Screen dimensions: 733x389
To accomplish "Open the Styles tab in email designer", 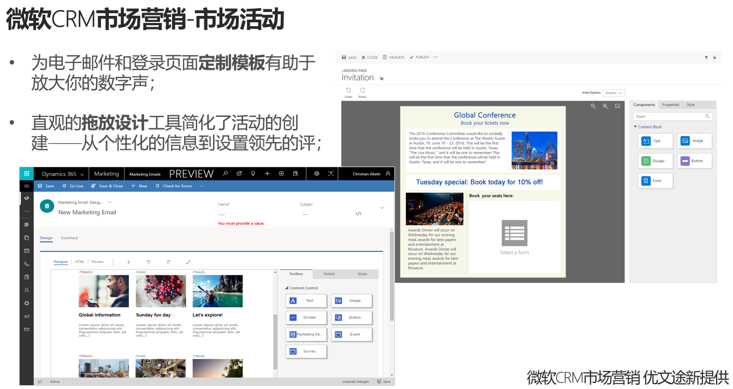I will tap(362, 274).
